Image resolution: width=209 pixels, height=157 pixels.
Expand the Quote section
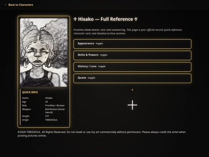coord(132,78)
